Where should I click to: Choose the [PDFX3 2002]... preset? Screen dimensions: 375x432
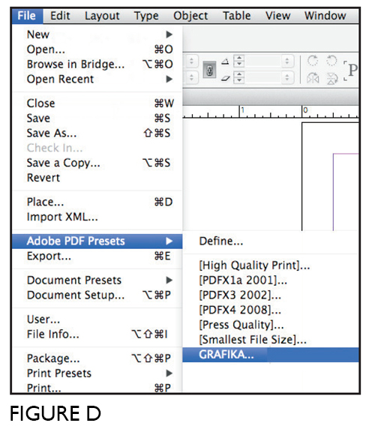[x=271, y=295]
